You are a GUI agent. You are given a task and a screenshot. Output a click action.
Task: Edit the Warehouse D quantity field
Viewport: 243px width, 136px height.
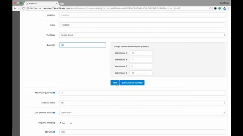click(x=141, y=73)
